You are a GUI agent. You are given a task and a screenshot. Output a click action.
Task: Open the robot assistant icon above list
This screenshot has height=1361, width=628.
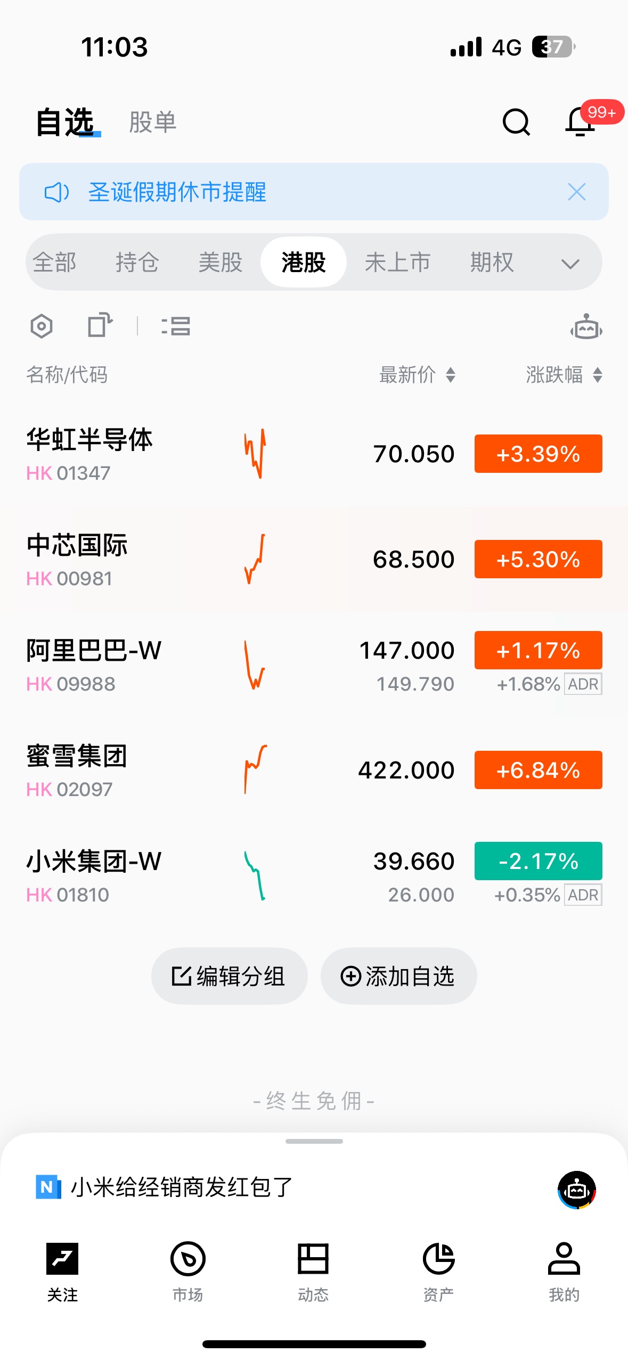coord(586,327)
